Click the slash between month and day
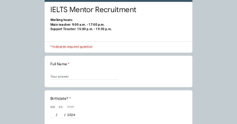This screenshot has height=124, width=237. [x=57, y=115]
